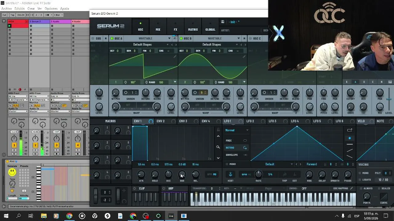Click the envelope lock icon
The width and height of the screenshot is (394, 221).
[x=218, y=130]
